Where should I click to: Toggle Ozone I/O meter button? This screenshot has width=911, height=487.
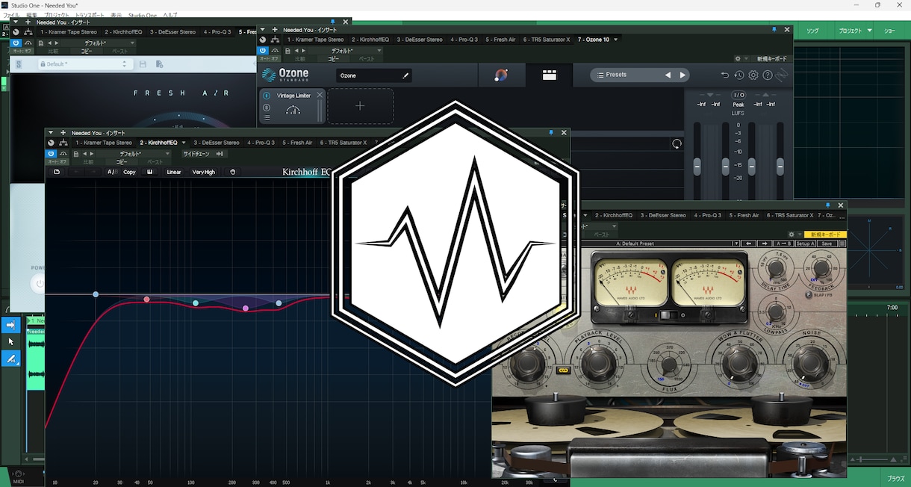pos(738,95)
